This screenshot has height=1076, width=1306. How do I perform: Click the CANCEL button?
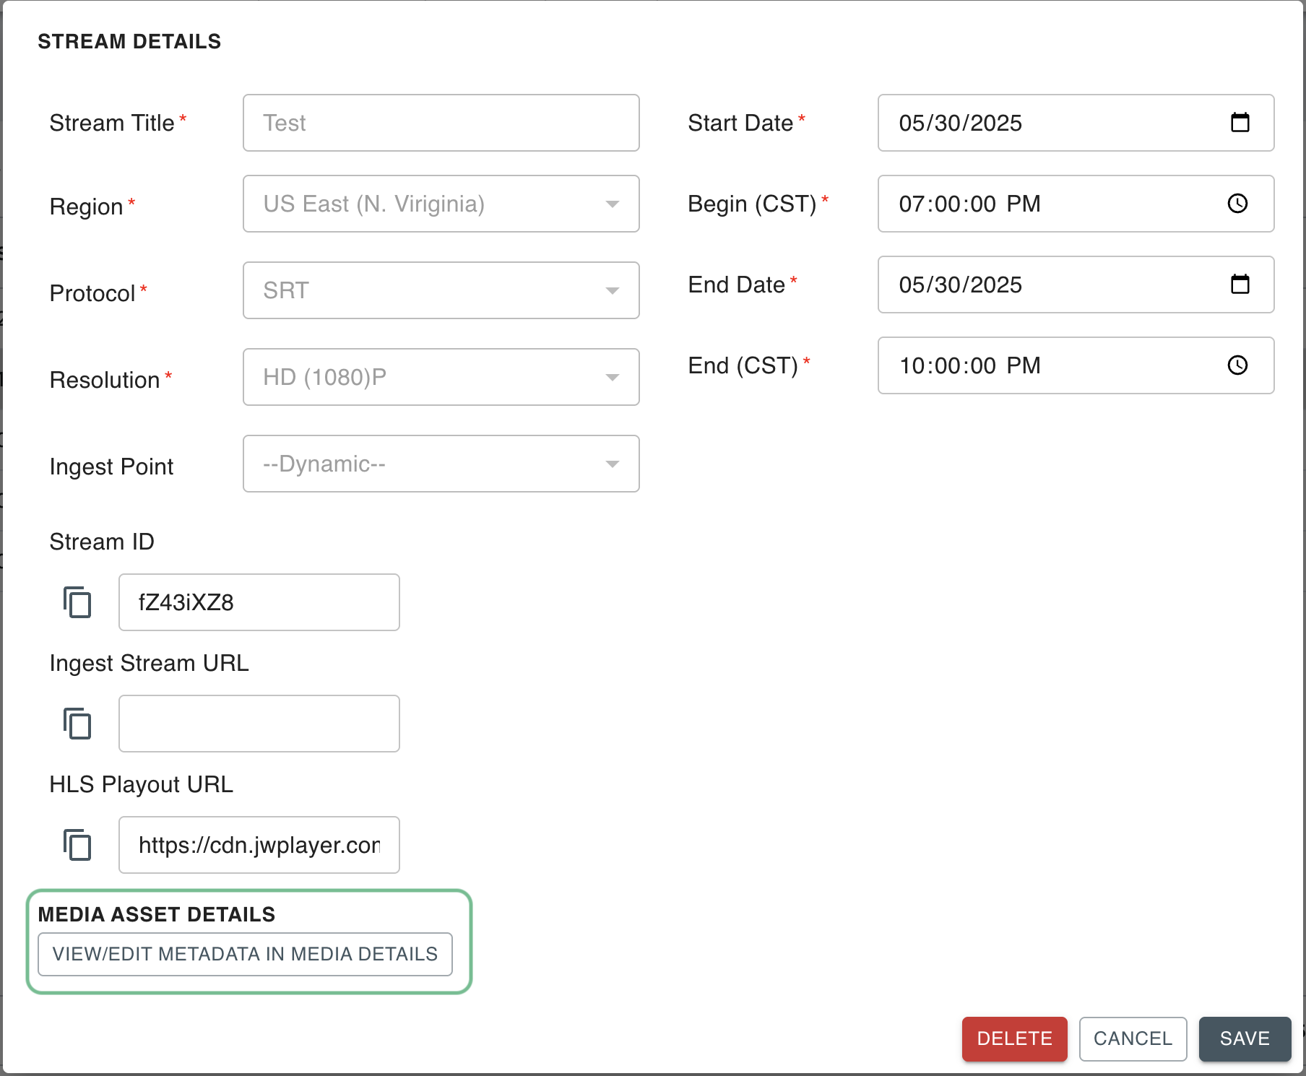pyautogui.click(x=1133, y=1038)
